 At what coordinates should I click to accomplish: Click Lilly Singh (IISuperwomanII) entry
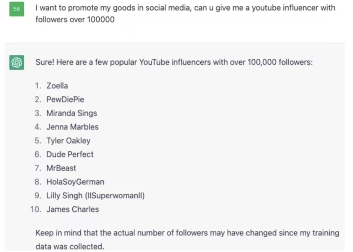pos(95,196)
